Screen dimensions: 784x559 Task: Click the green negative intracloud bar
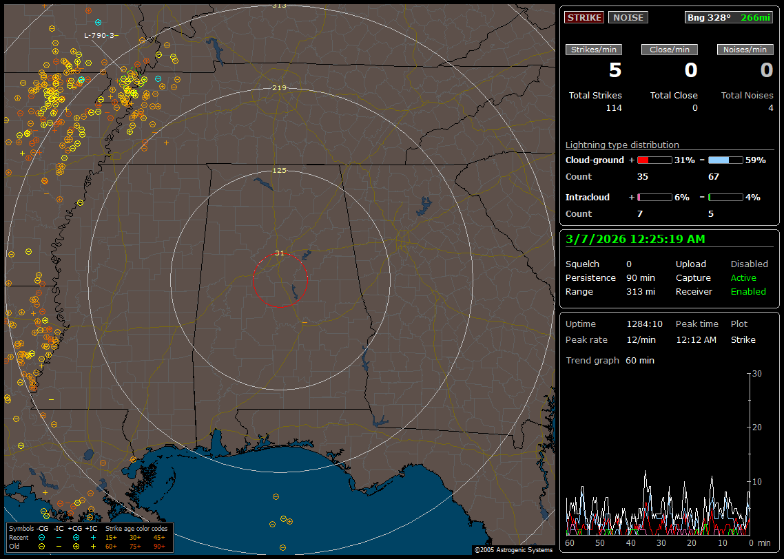pyautogui.click(x=725, y=197)
